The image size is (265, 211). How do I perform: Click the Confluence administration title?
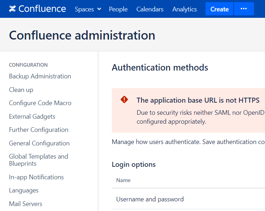tap(82, 35)
